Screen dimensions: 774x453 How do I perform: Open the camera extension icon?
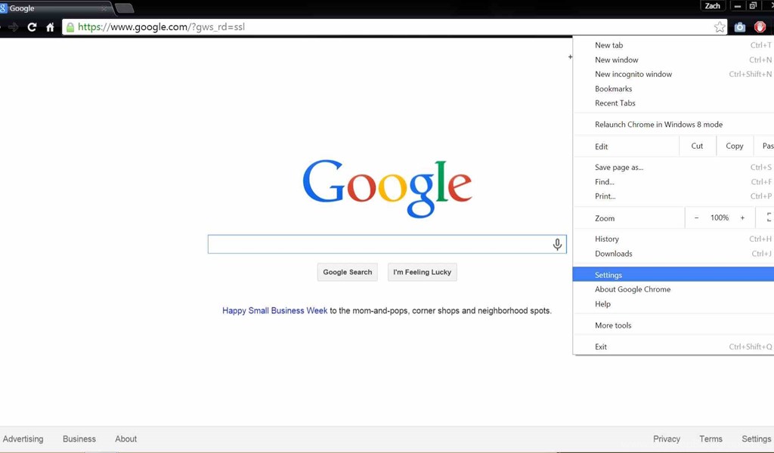coord(739,27)
